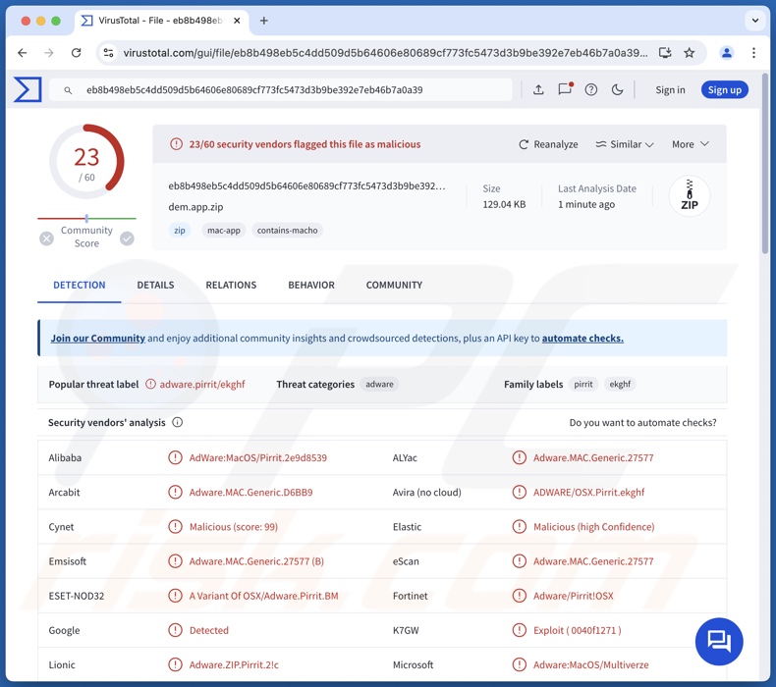
Task: Click install app icon in address bar
Action: pyautogui.click(x=665, y=52)
